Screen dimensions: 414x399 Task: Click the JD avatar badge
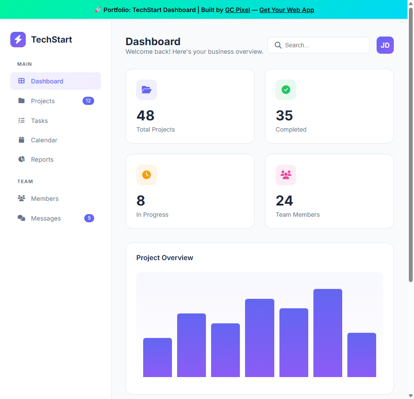[385, 45]
